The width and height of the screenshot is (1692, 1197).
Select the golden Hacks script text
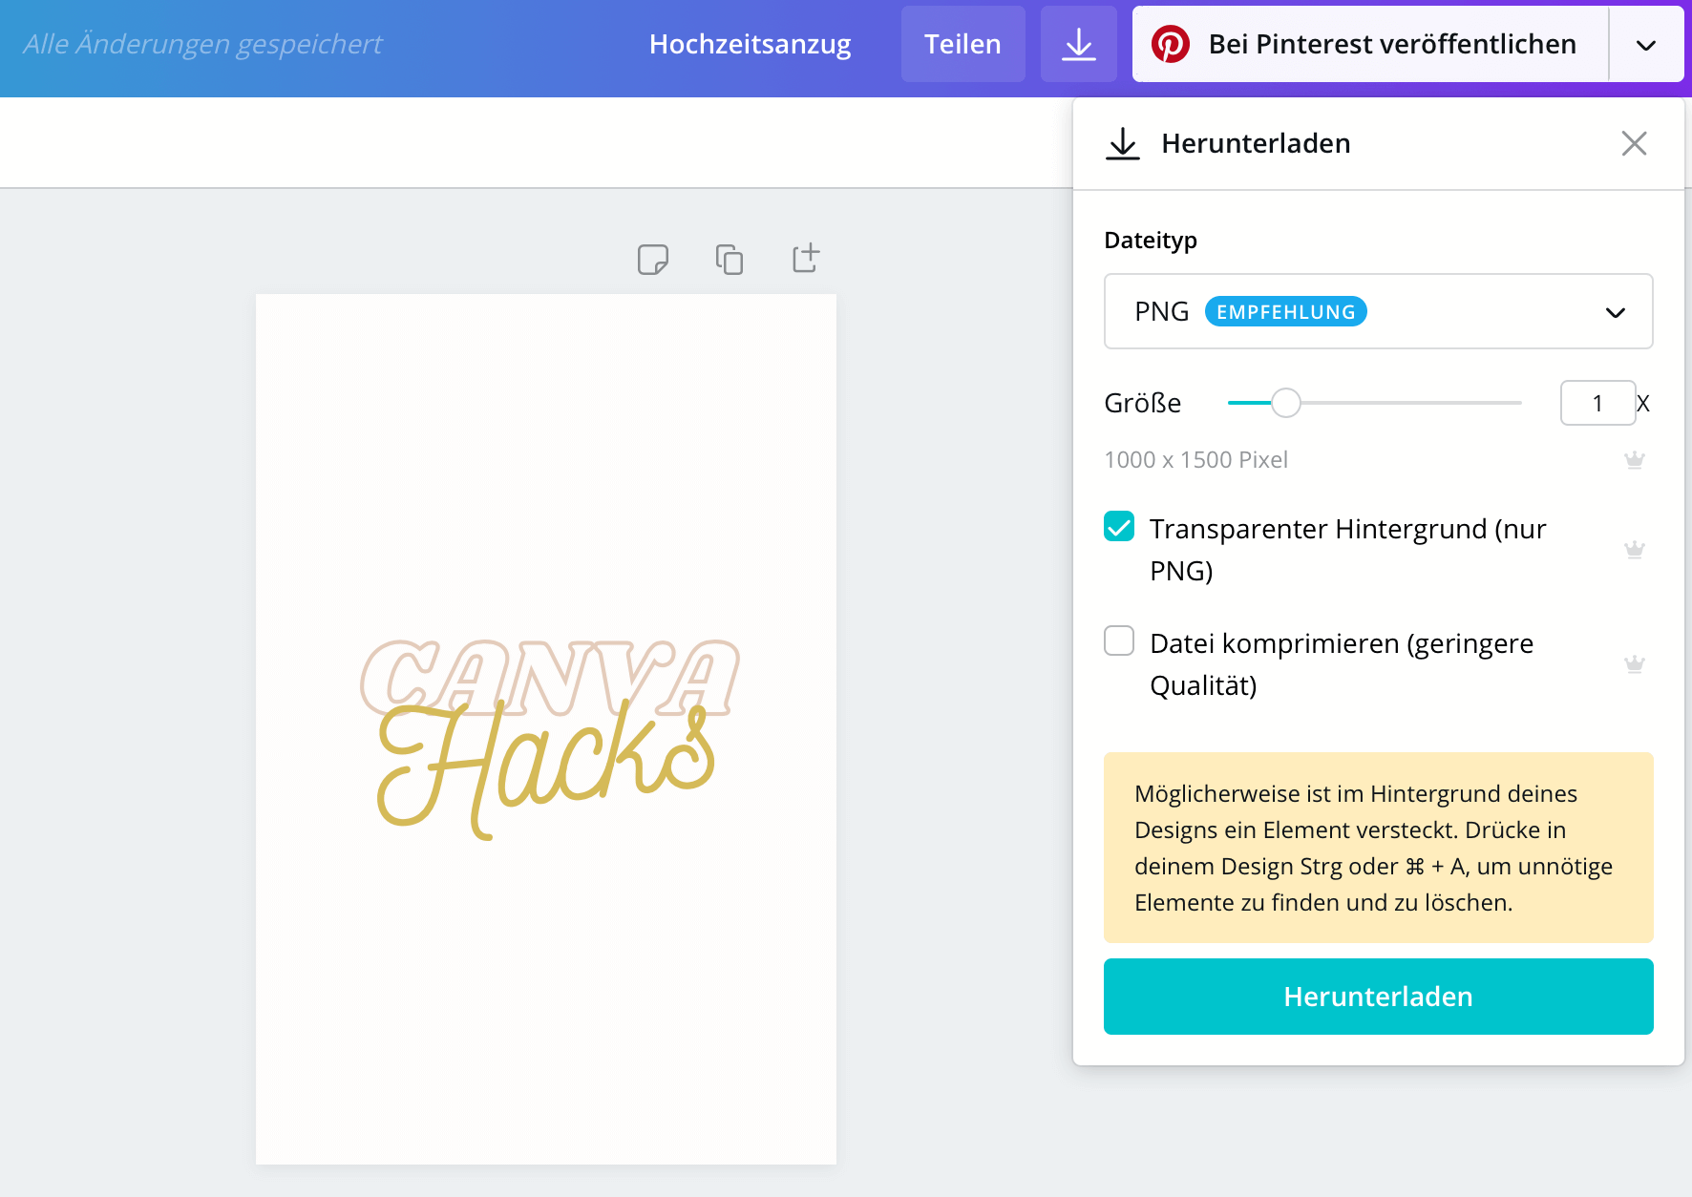pos(544,771)
